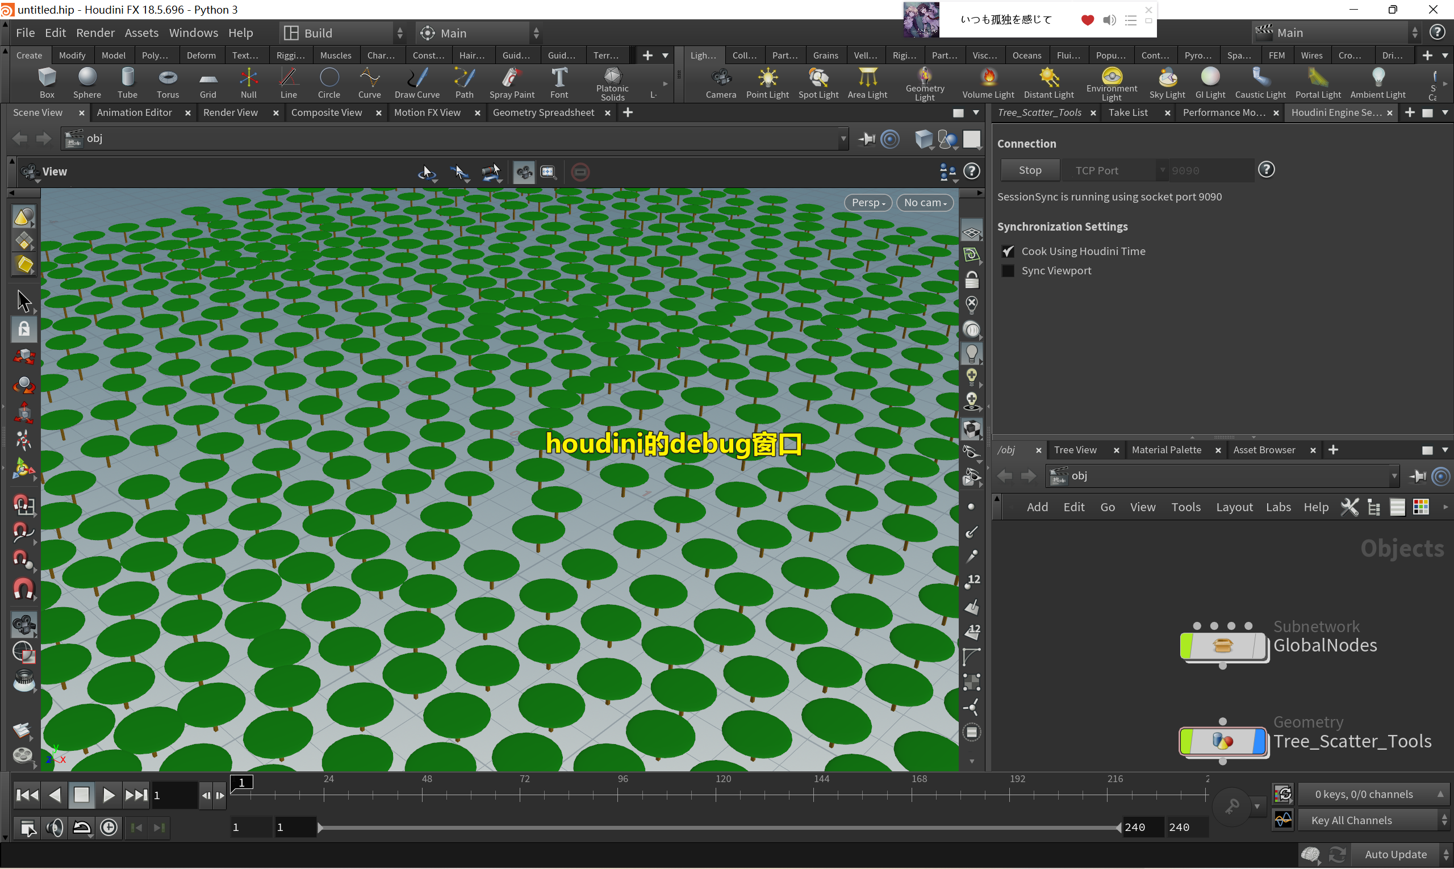Create a Torus from the shelf
Screen dimensions: 1454x869
pyautogui.click(x=168, y=82)
